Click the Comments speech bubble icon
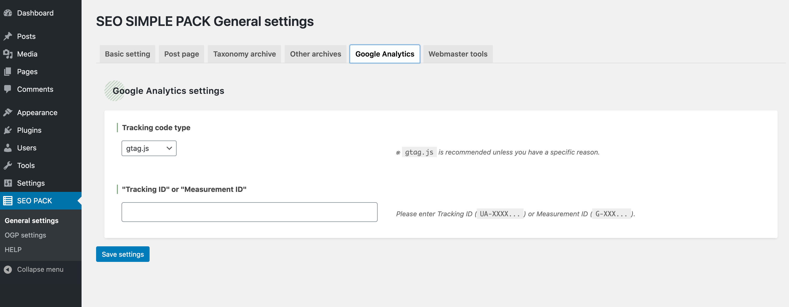789x307 pixels. (8, 89)
